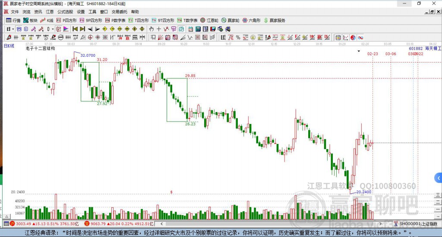Open the calculator icon
This screenshot has width=442, height=237.
(198, 29)
